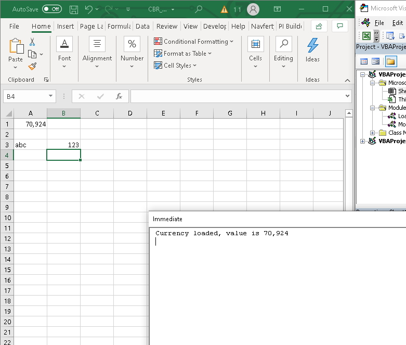
Task: Select the ThisWorkbook tree item
Action: 397,99
